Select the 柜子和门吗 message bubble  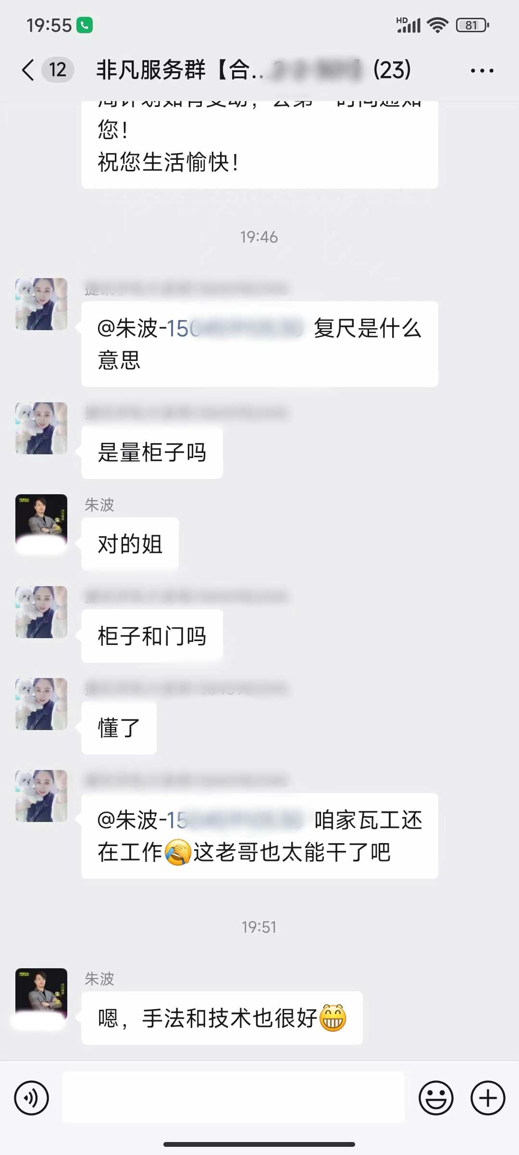point(152,636)
